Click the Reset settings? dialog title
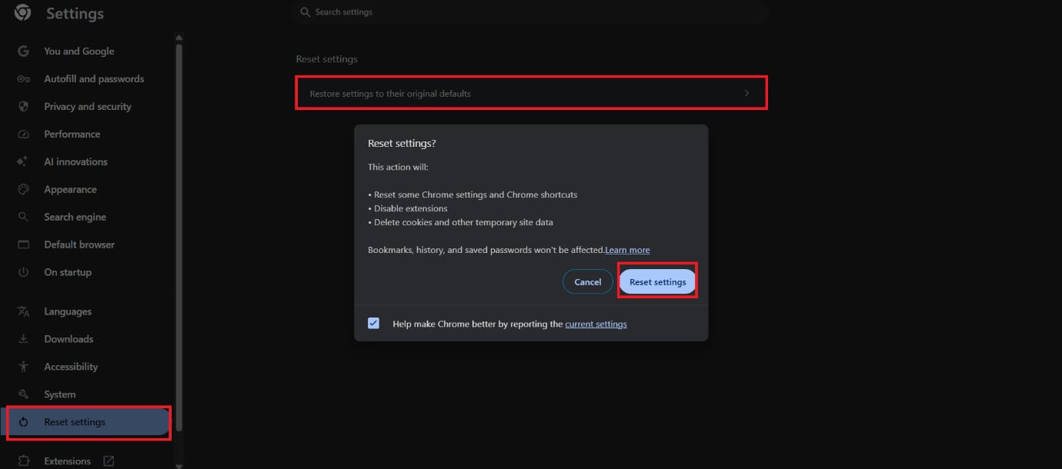Image resolution: width=1062 pixels, height=469 pixels. (x=402, y=144)
